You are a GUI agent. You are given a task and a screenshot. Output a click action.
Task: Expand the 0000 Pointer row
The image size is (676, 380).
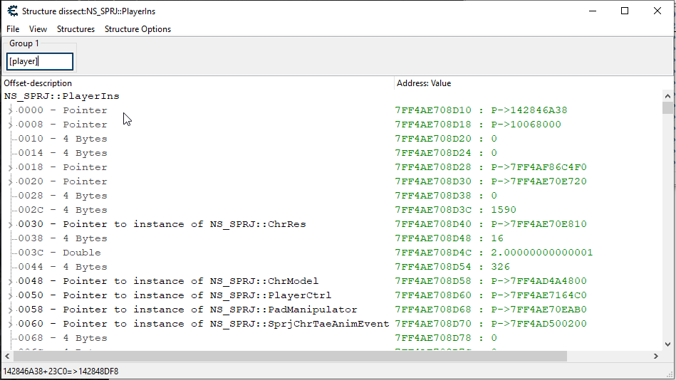[10, 110]
